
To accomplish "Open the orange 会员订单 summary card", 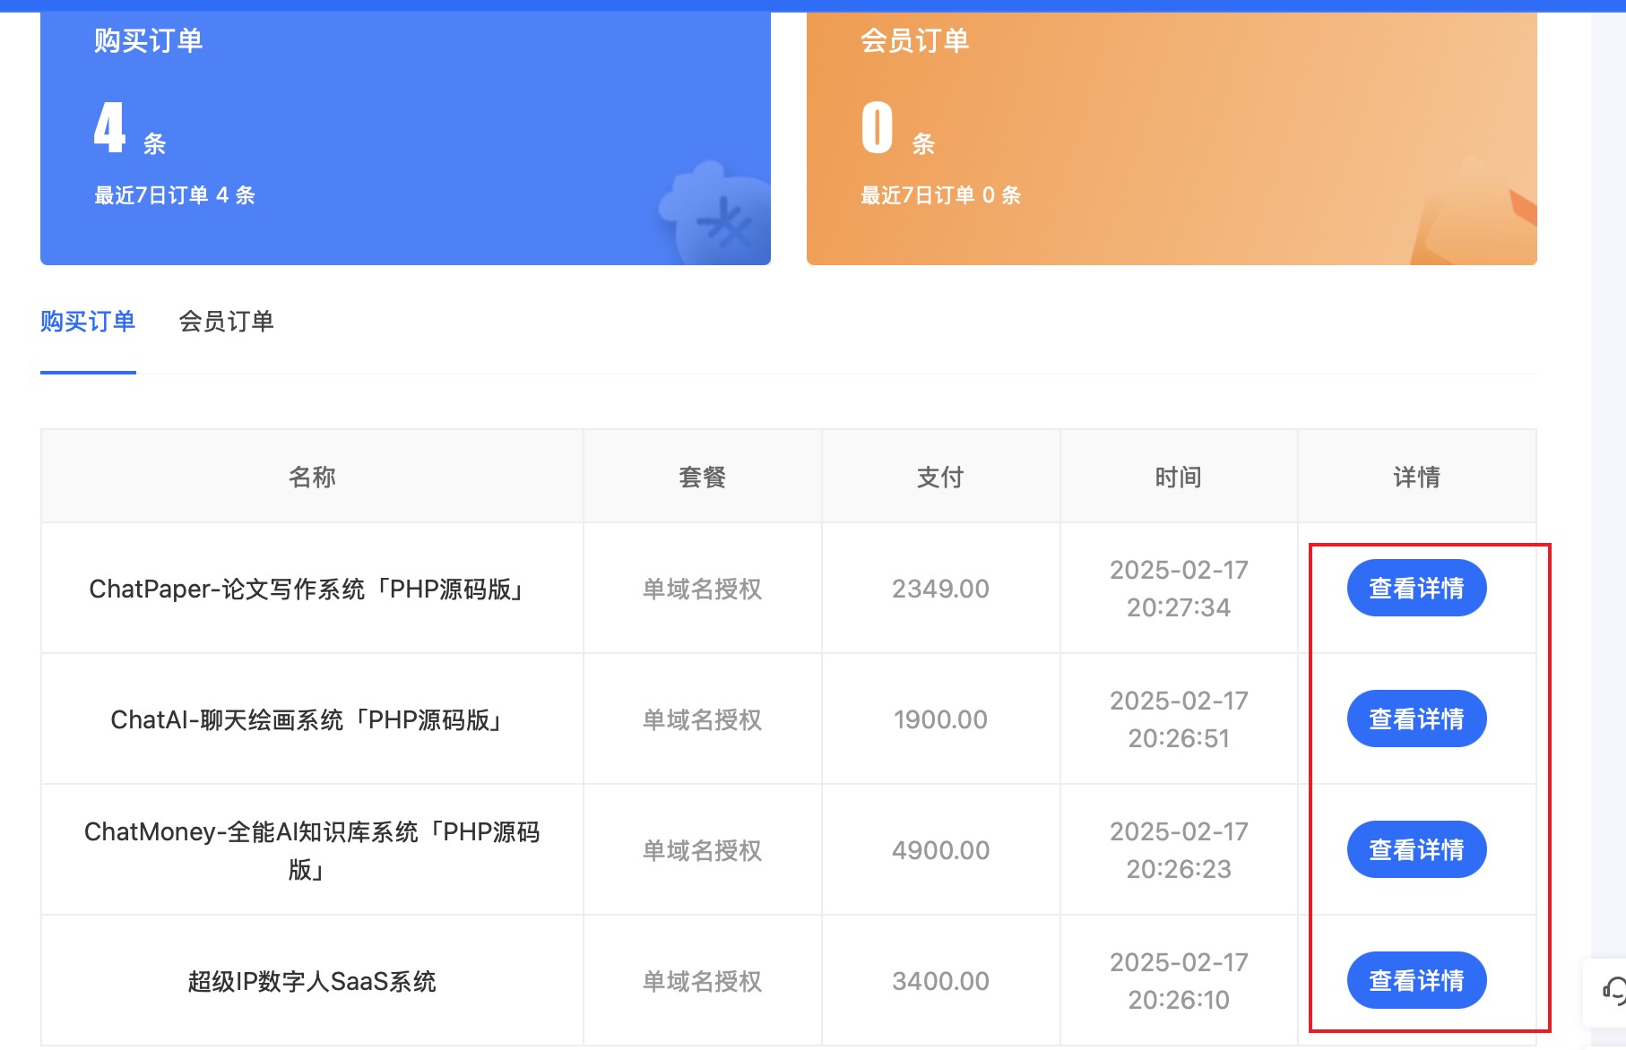I will [x=1172, y=138].
